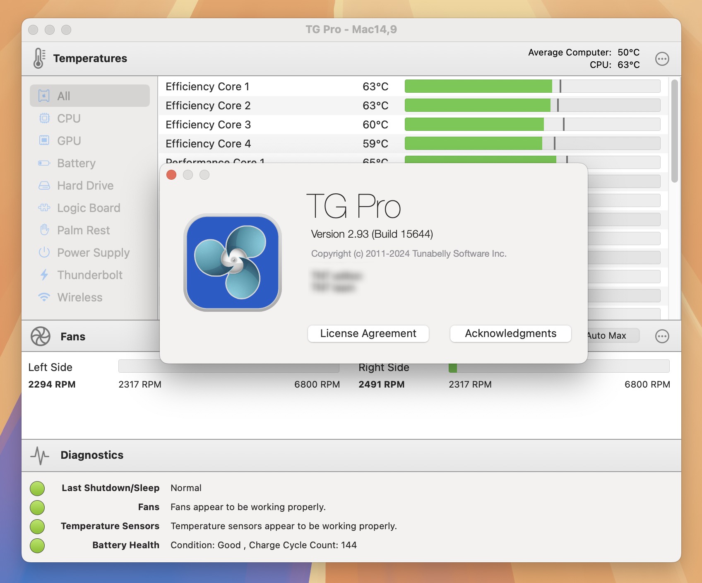This screenshot has width=702, height=583.
Task: Click the Logic Board puzzle icon
Action: (44, 208)
